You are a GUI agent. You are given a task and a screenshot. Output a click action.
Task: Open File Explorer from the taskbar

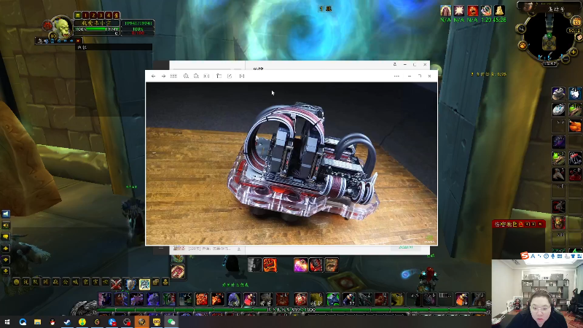point(38,321)
